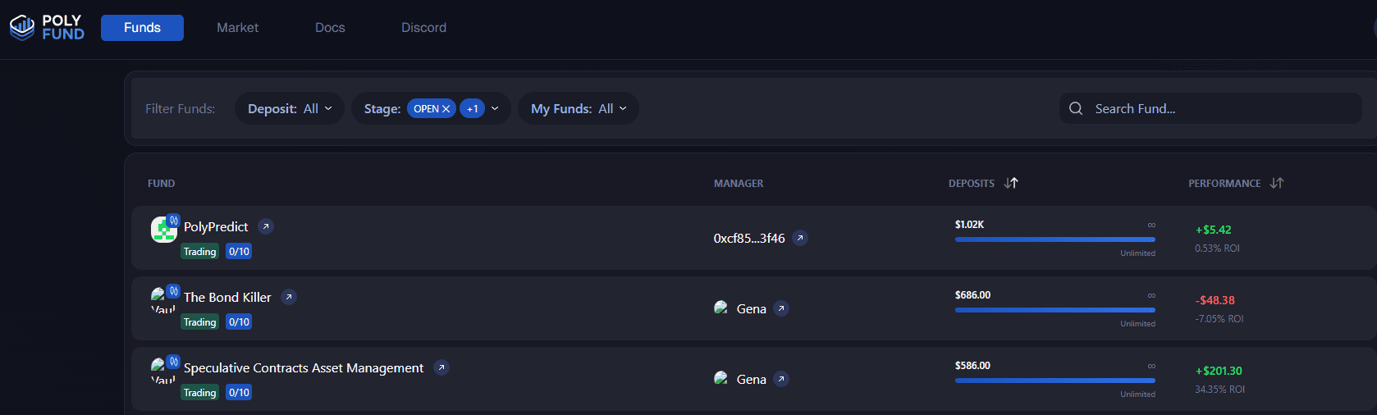This screenshot has width=1377, height=415.
Task: Click the PolyPredict deposits progress bar
Action: click(x=1054, y=239)
